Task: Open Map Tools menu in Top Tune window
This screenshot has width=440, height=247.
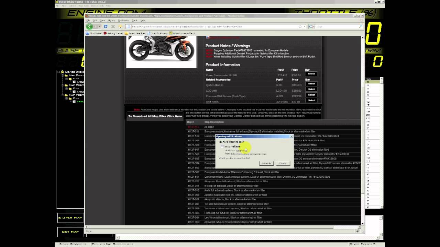Action: (84, 6)
